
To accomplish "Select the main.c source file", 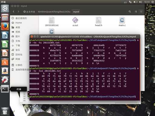I will click(122, 22).
